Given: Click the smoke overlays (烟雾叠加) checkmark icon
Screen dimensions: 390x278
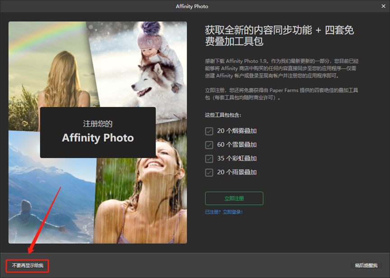Looking at the screenshot, I should click(209, 131).
